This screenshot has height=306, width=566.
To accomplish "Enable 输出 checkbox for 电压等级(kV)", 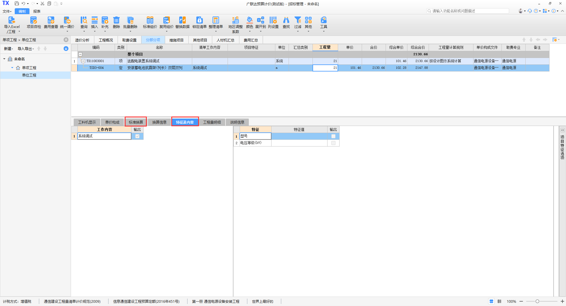I will tap(333, 143).
